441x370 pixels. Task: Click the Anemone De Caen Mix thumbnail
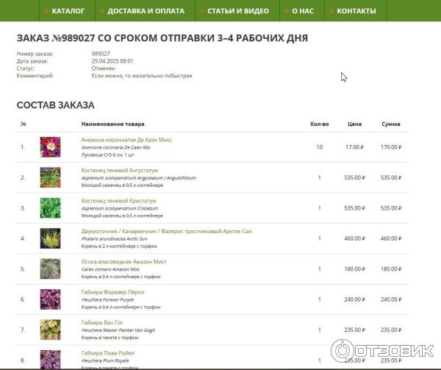point(50,147)
